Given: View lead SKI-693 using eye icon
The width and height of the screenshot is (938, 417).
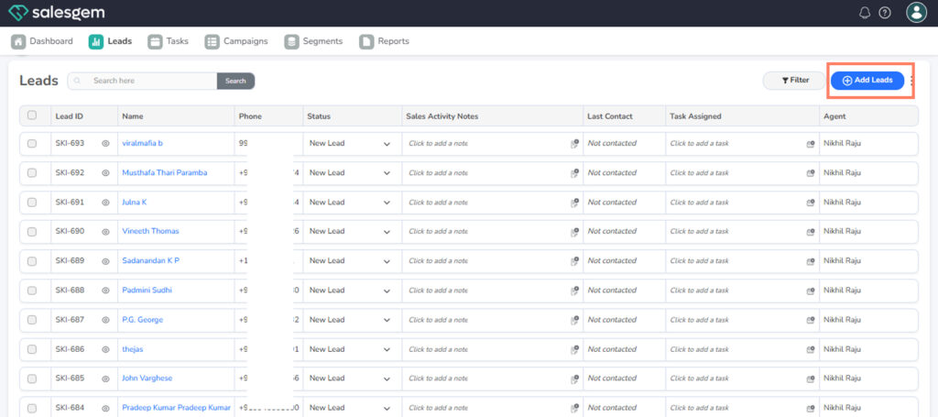Looking at the screenshot, I should pos(105,144).
